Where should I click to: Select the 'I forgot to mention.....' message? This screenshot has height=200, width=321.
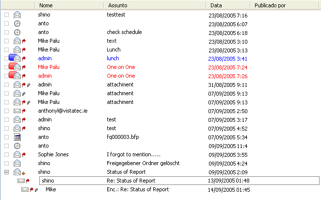(132, 154)
